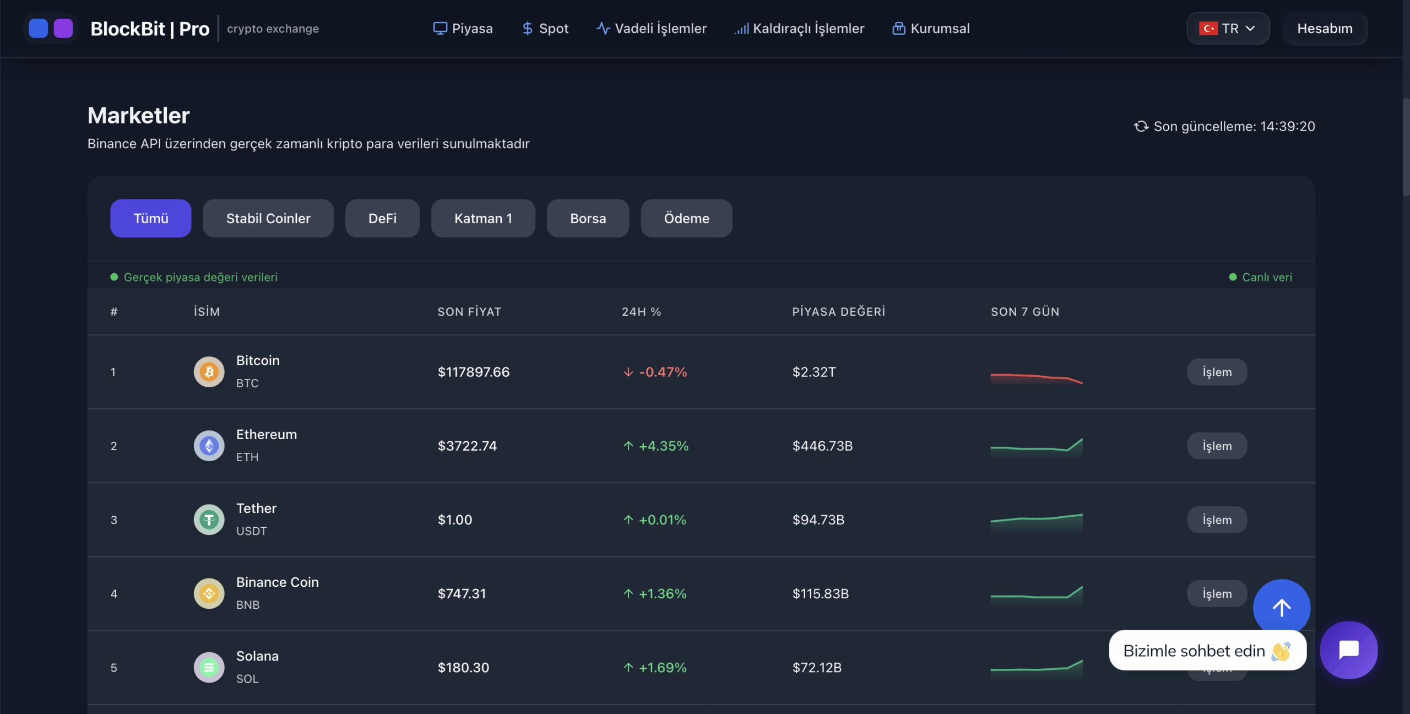The image size is (1410, 714).
Task: Select the DeFi filter tab
Action: [x=382, y=218]
